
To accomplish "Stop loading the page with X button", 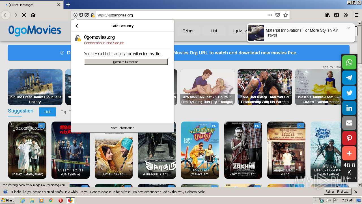I will tap(24, 15).
